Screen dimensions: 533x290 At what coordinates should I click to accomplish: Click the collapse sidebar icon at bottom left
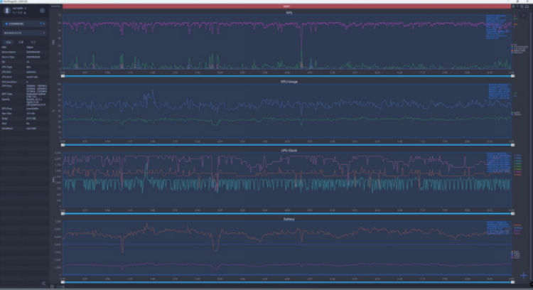point(43,284)
